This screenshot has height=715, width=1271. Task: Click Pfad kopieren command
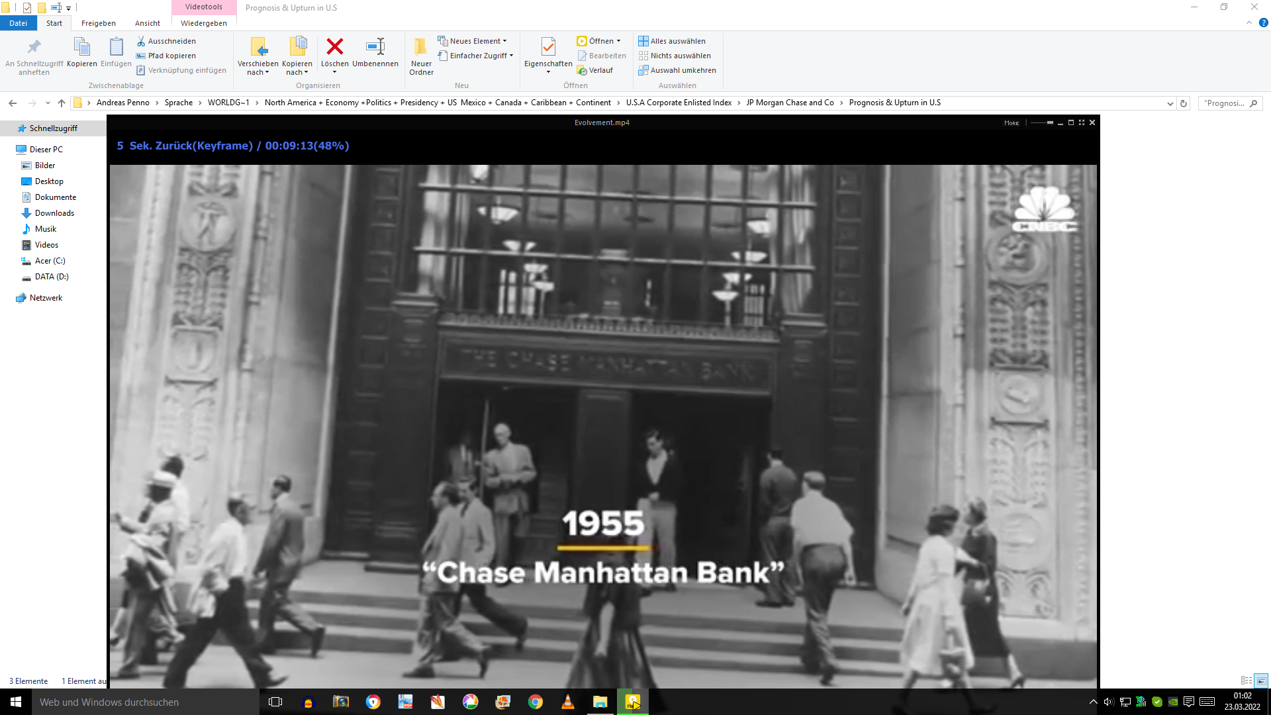tap(166, 56)
